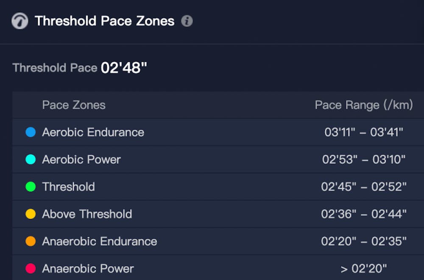
Task: Select the Above Threshold row label
Action: (87, 214)
